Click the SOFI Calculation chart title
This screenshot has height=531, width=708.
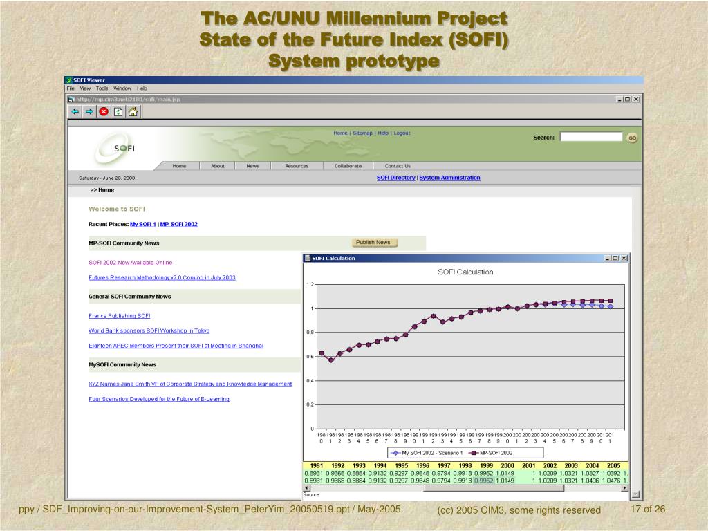pos(465,272)
